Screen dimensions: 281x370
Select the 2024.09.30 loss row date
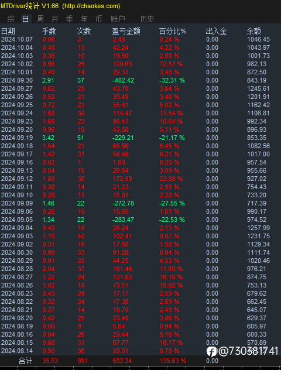click(17, 80)
